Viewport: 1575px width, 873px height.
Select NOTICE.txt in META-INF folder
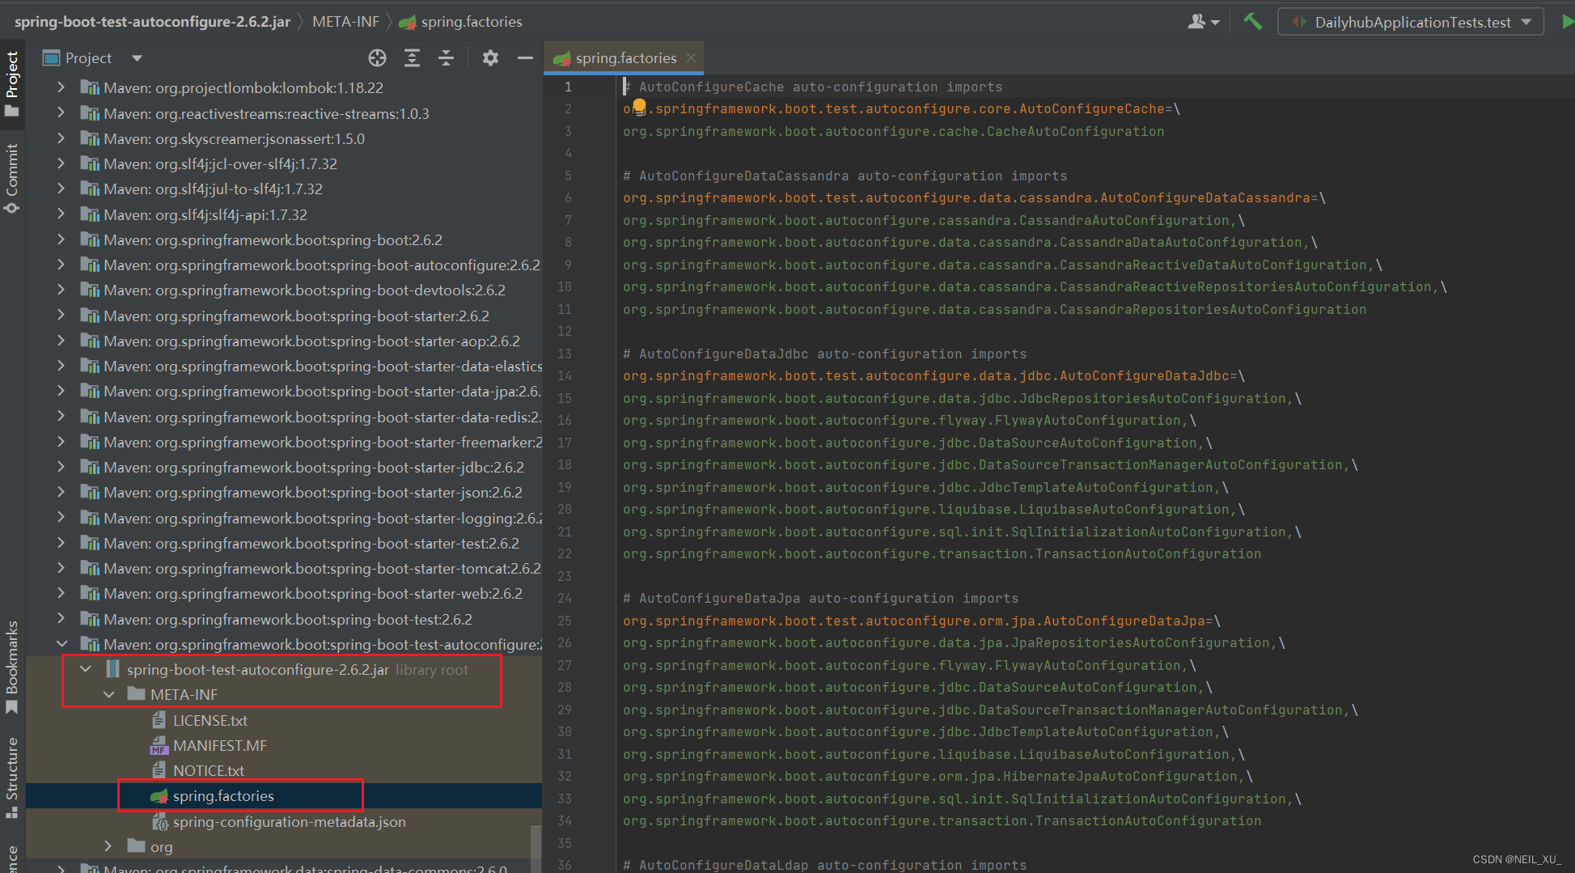coord(209,771)
